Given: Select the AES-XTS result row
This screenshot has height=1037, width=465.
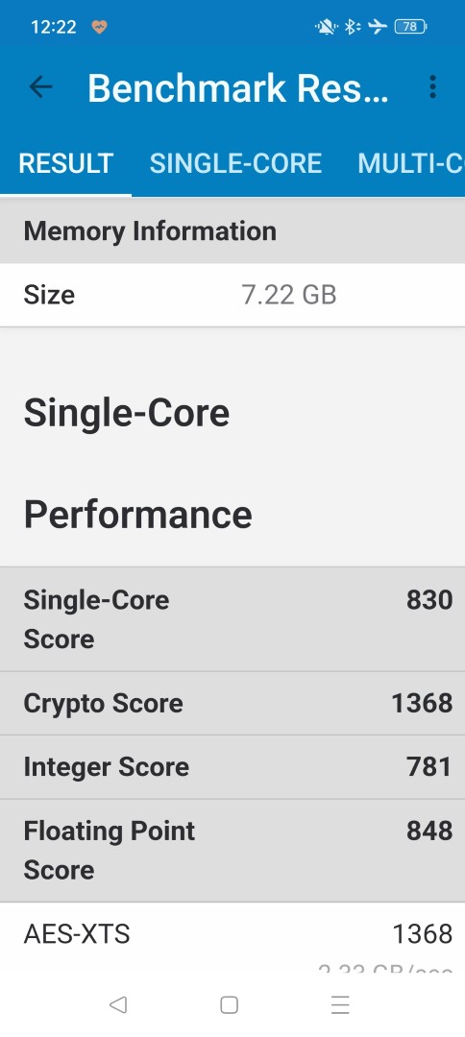Looking at the screenshot, I should tap(232, 938).
